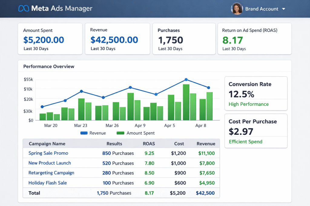Sort table by Campaign Name header
The width and height of the screenshot is (310, 206).
[47, 144]
